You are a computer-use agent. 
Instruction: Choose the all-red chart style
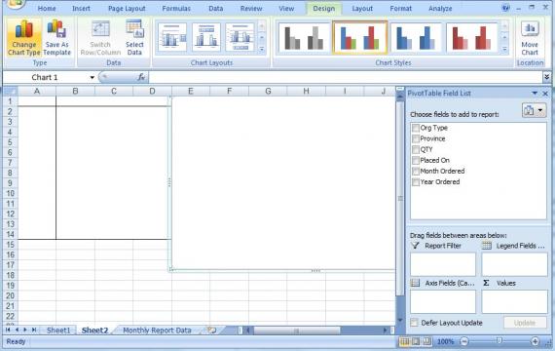[x=472, y=38]
